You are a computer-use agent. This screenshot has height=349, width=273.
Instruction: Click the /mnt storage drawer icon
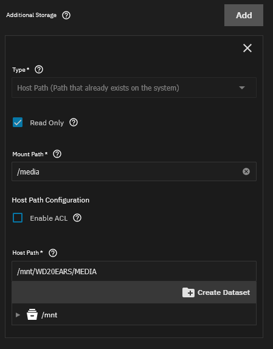(x=32, y=314)
